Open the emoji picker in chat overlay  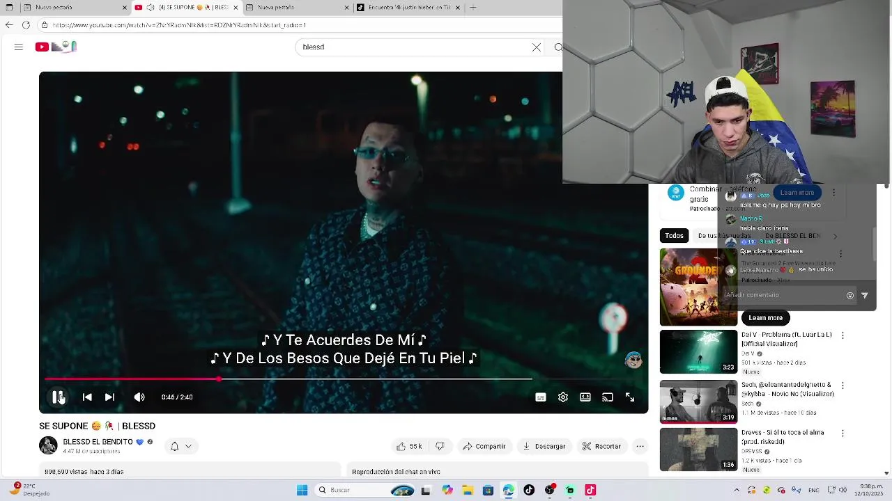click(849, 296)
